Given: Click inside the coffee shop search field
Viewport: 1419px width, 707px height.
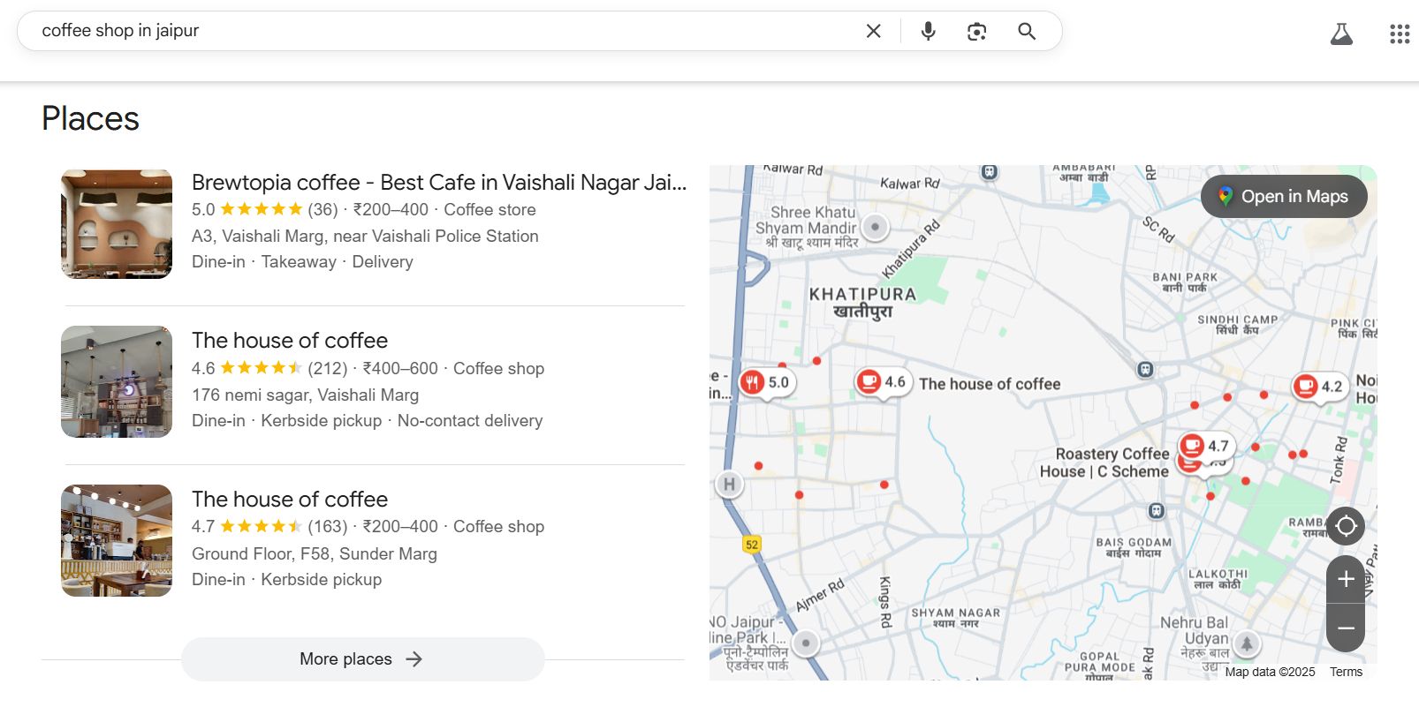Looking at the screenshot, I should [x=442, y=31].
